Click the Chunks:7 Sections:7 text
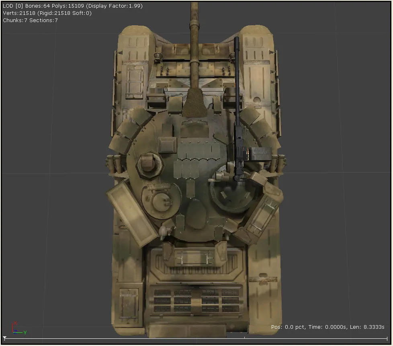Screen dimensions: 393x346 pos(30,20)
